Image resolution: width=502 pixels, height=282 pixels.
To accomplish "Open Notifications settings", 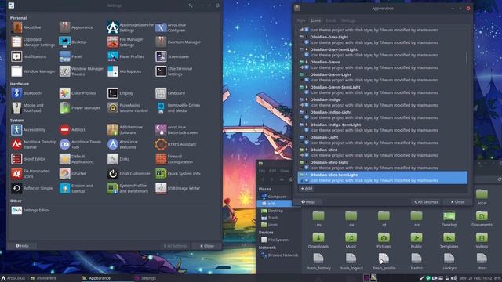I will [x=29, y=56].
